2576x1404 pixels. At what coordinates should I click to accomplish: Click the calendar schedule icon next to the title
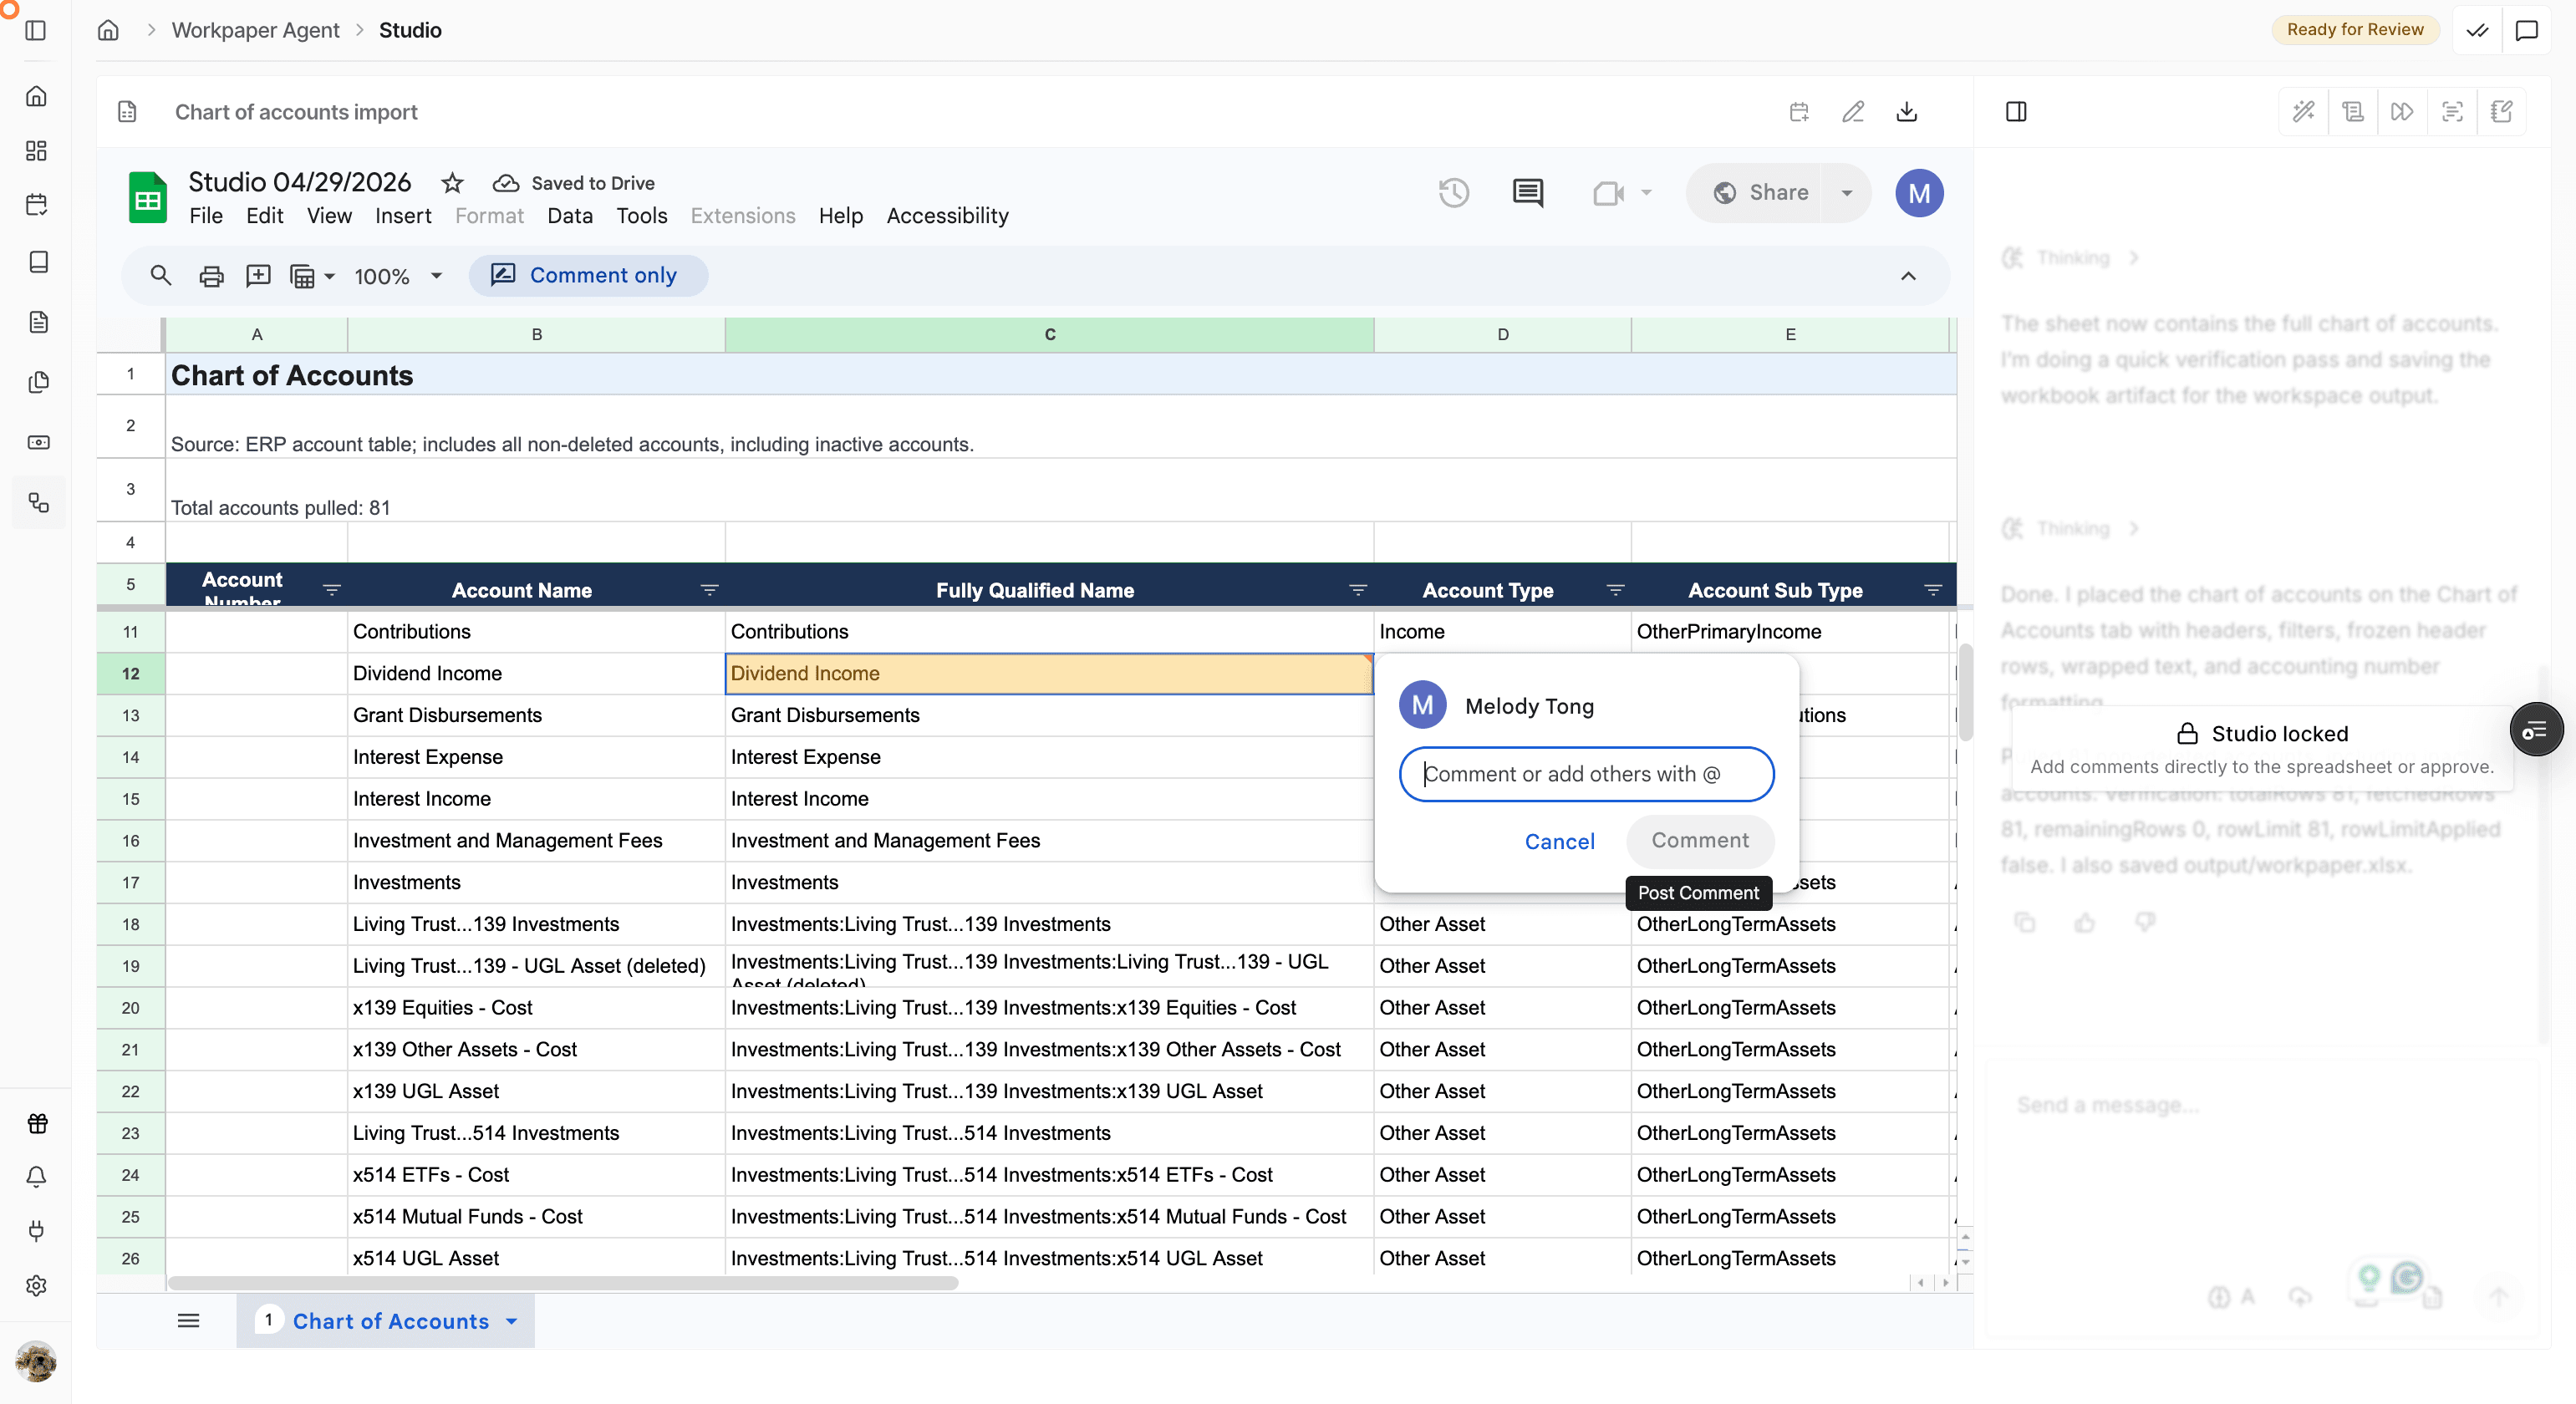click(1799, 112)
